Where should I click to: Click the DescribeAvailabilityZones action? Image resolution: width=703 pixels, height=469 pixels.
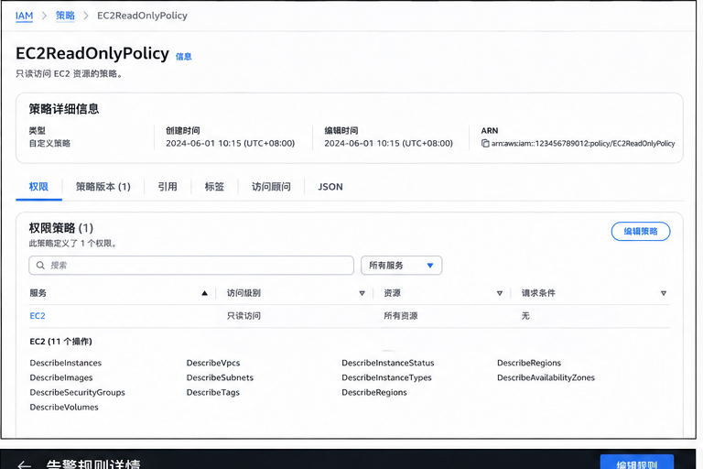point(546,377)
